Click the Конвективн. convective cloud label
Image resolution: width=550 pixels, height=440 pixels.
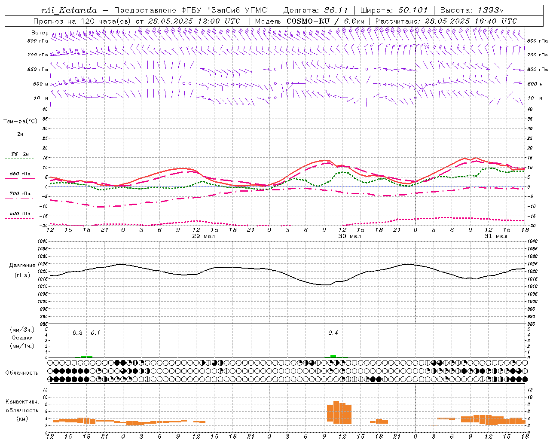22,402
